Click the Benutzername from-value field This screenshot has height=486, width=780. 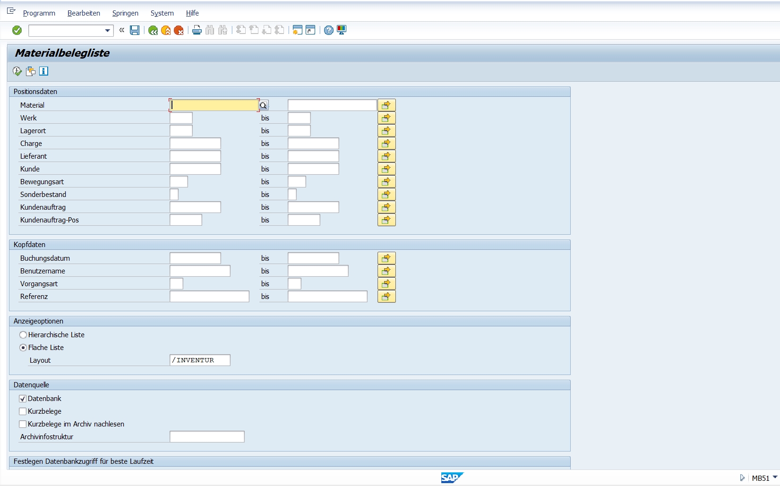(200, 271)
